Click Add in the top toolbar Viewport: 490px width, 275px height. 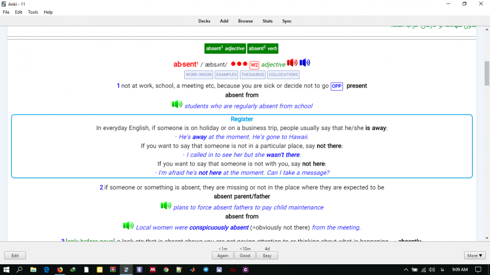point(224,21)
